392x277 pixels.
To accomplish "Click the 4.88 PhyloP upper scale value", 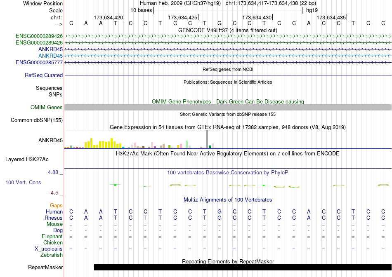I will pos(53,172).
